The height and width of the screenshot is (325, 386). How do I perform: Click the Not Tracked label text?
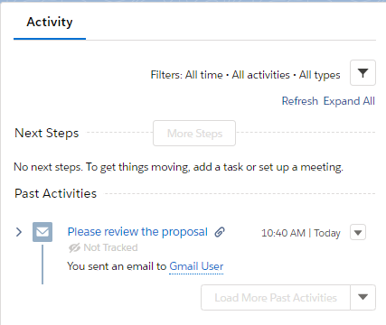[x=110, y=247]
